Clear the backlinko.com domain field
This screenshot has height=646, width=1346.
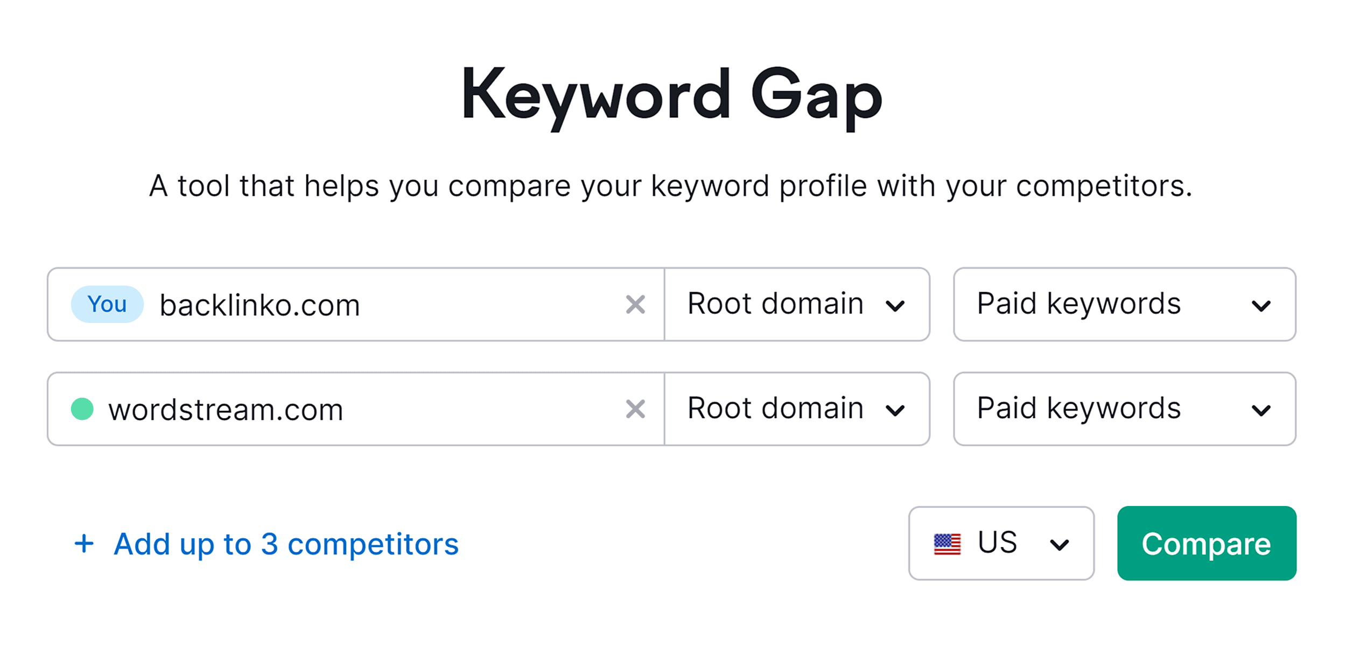[x=636, y=304]
